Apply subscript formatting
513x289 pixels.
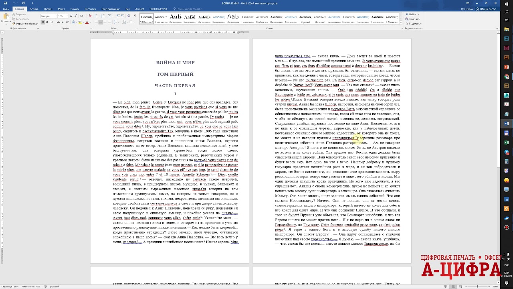(63, 22)
